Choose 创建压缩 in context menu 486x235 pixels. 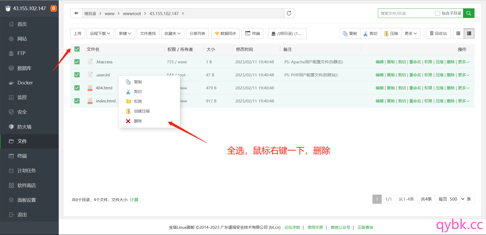tap(149, 111)
